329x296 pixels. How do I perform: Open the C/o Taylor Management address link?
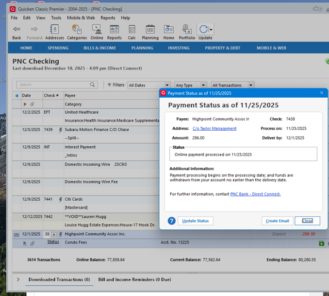tap(214, 128)
